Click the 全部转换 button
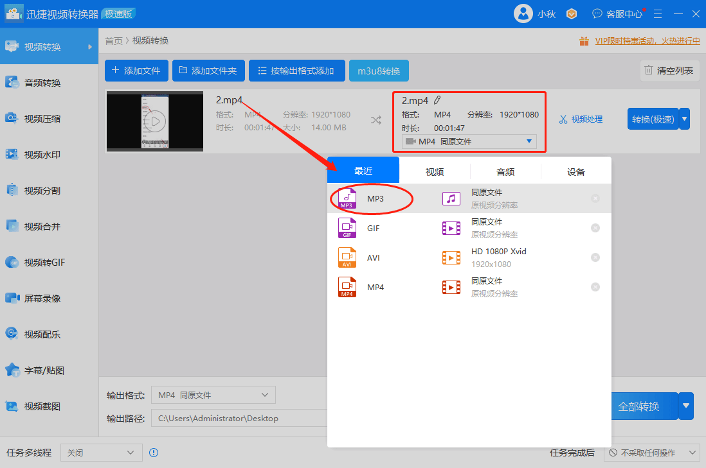This screenshot has width=706, height=468. pos(645,406)
